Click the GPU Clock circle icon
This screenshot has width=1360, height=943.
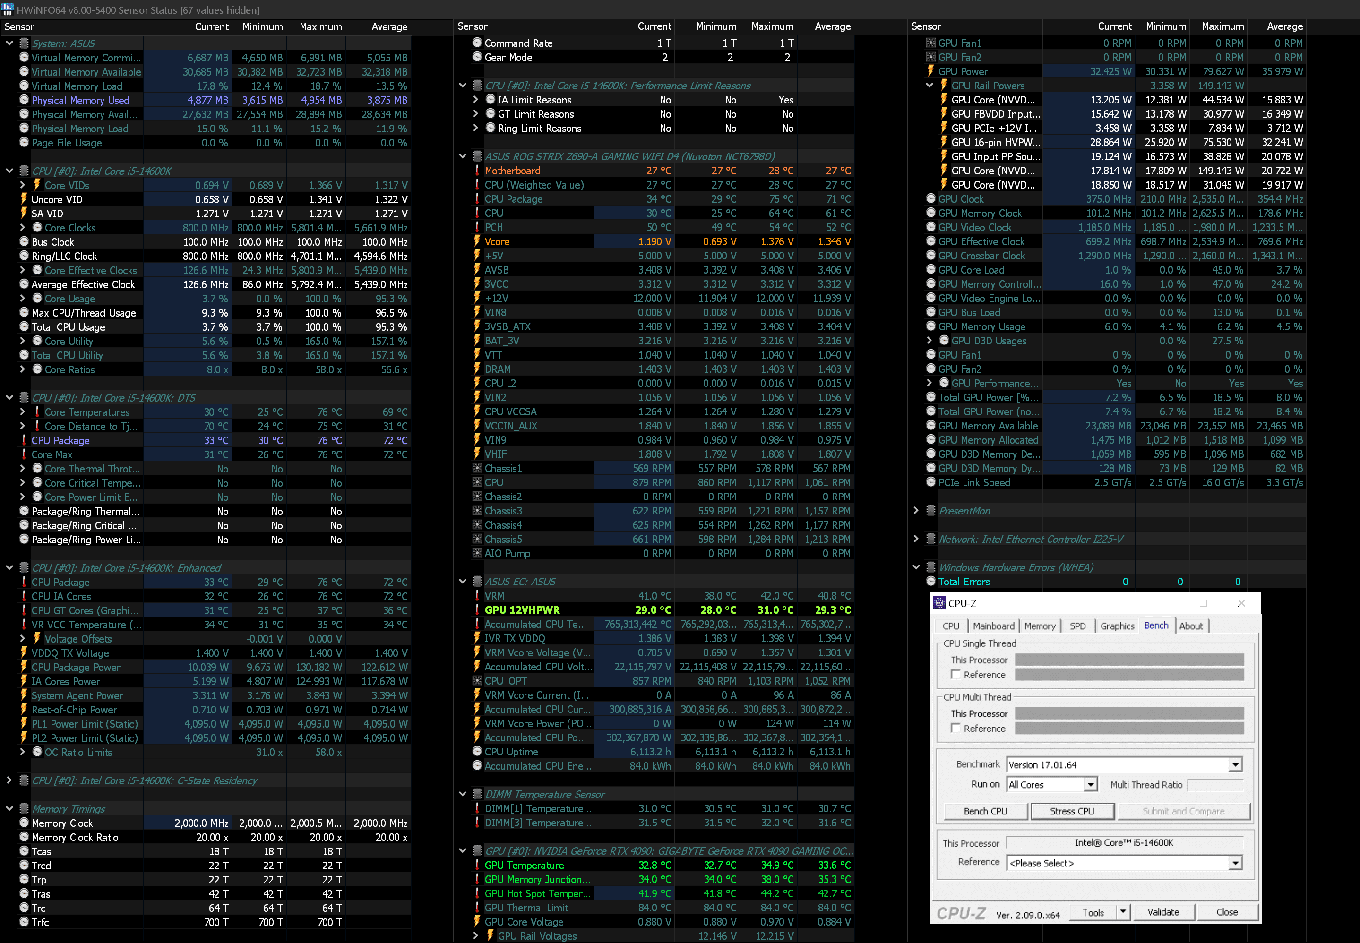pyautogui.click(x=931, y=198)
